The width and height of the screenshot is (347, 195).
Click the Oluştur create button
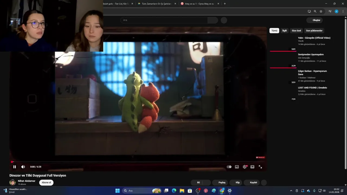[315, 20]
